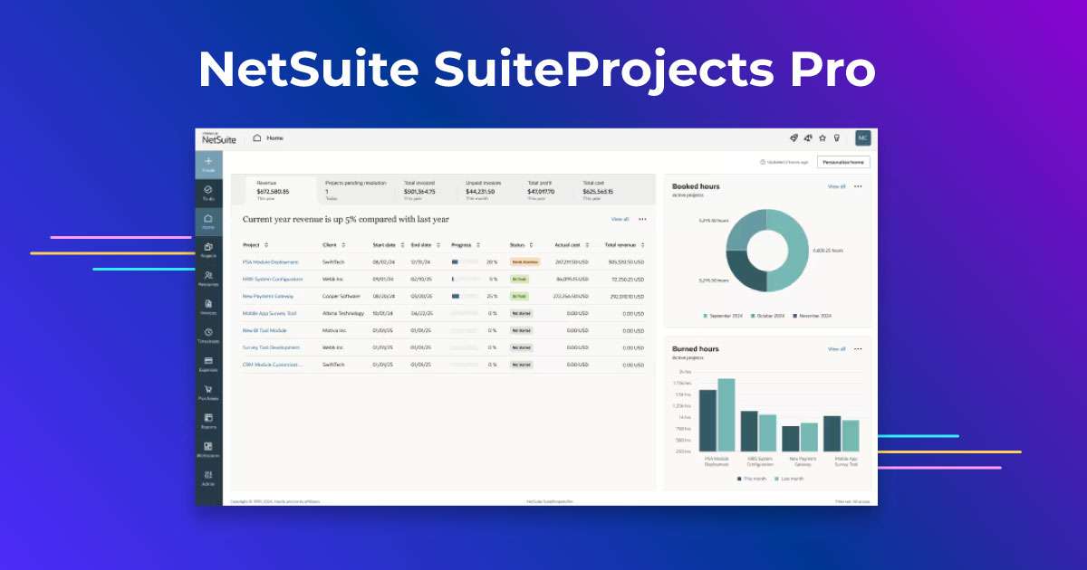Screen dimensions: 1087x570
Task: Open the CRM Module Customization project
Action: coord(273,365)
